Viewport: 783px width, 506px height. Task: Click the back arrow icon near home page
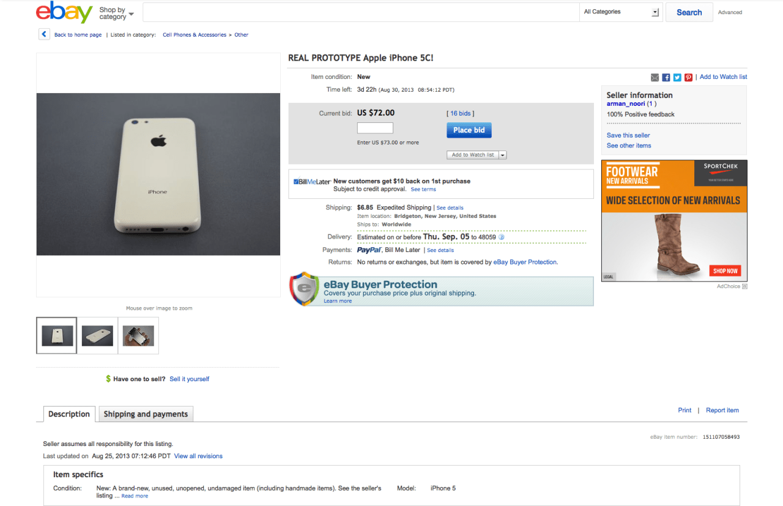[44, 34]
